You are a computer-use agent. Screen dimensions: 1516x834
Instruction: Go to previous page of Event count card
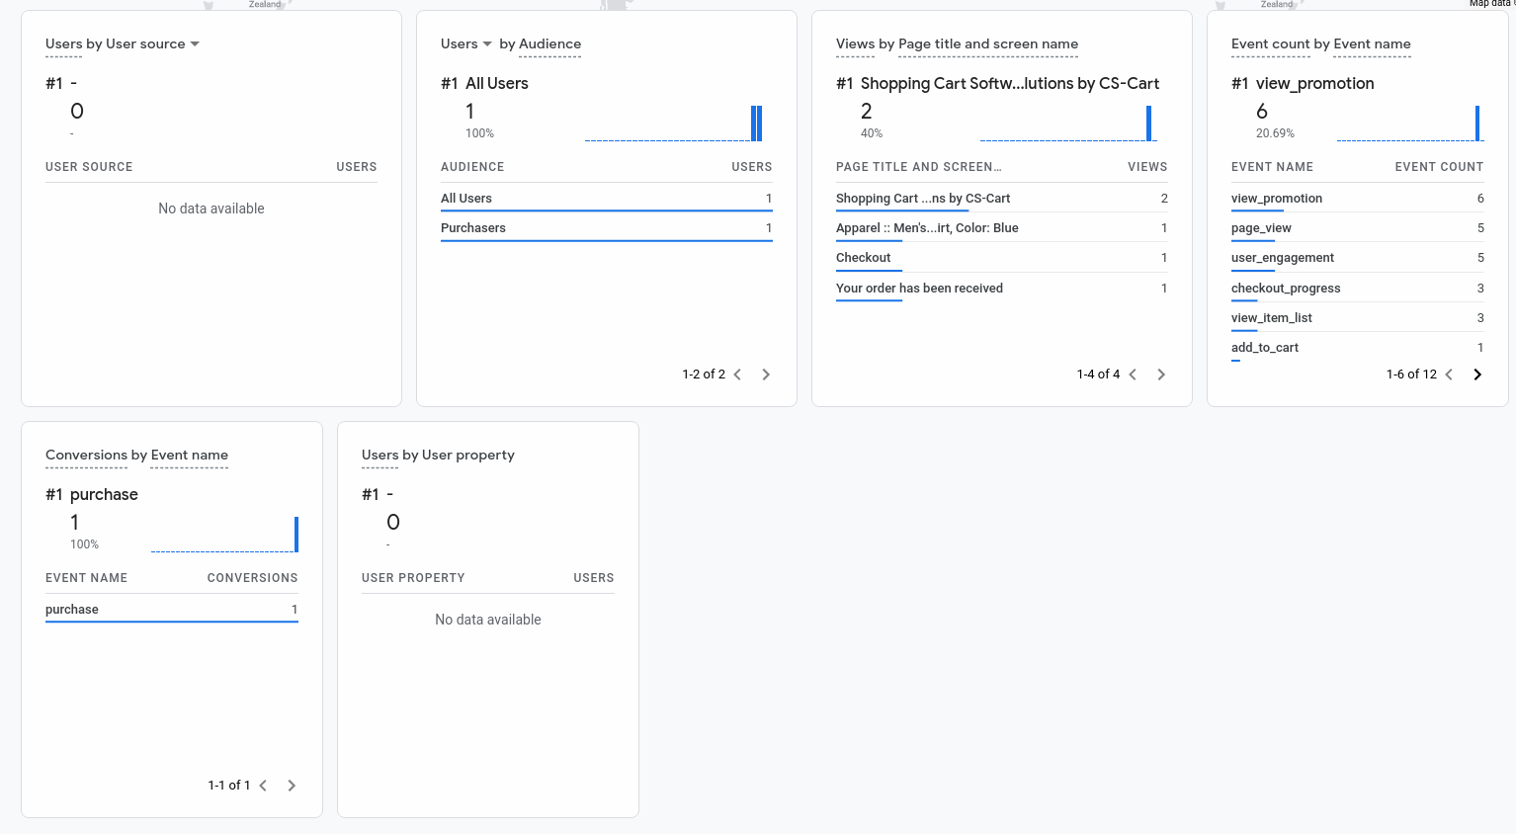click(1449, 375)
